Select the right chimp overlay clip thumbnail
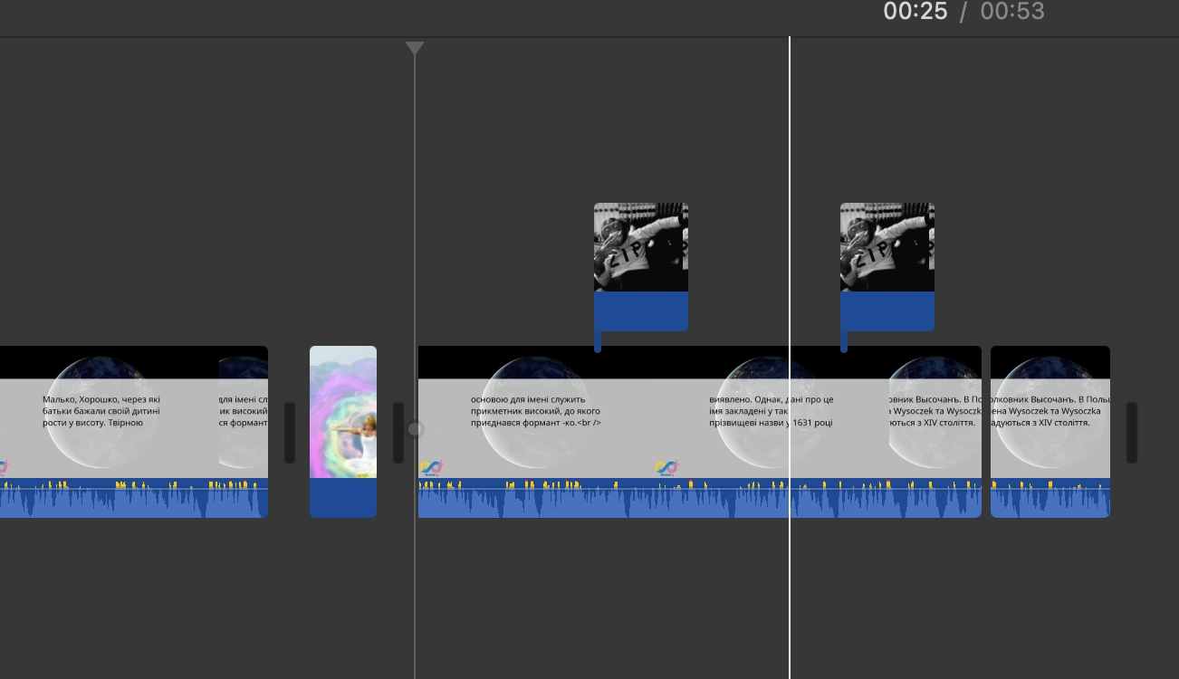The width and height of the screenshot is (1179, 679). 887,247
